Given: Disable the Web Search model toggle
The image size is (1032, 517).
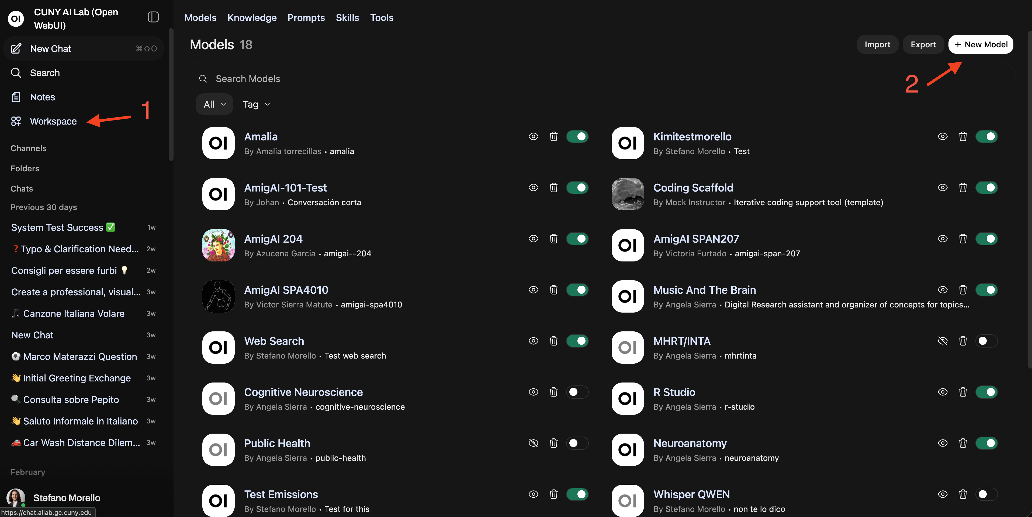Looking at the screenshot, I should [x=577, y=341].
